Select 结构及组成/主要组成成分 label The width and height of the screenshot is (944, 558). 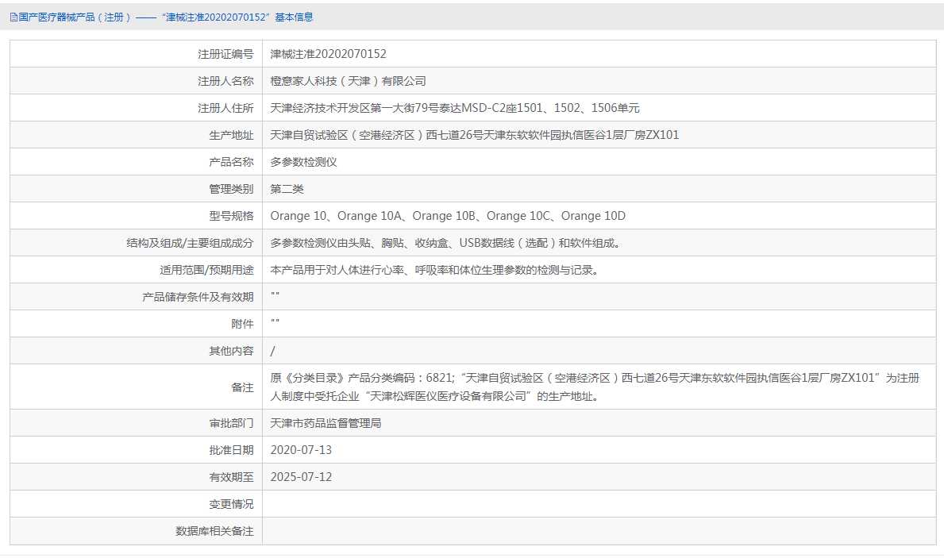[x=190, y=243]
